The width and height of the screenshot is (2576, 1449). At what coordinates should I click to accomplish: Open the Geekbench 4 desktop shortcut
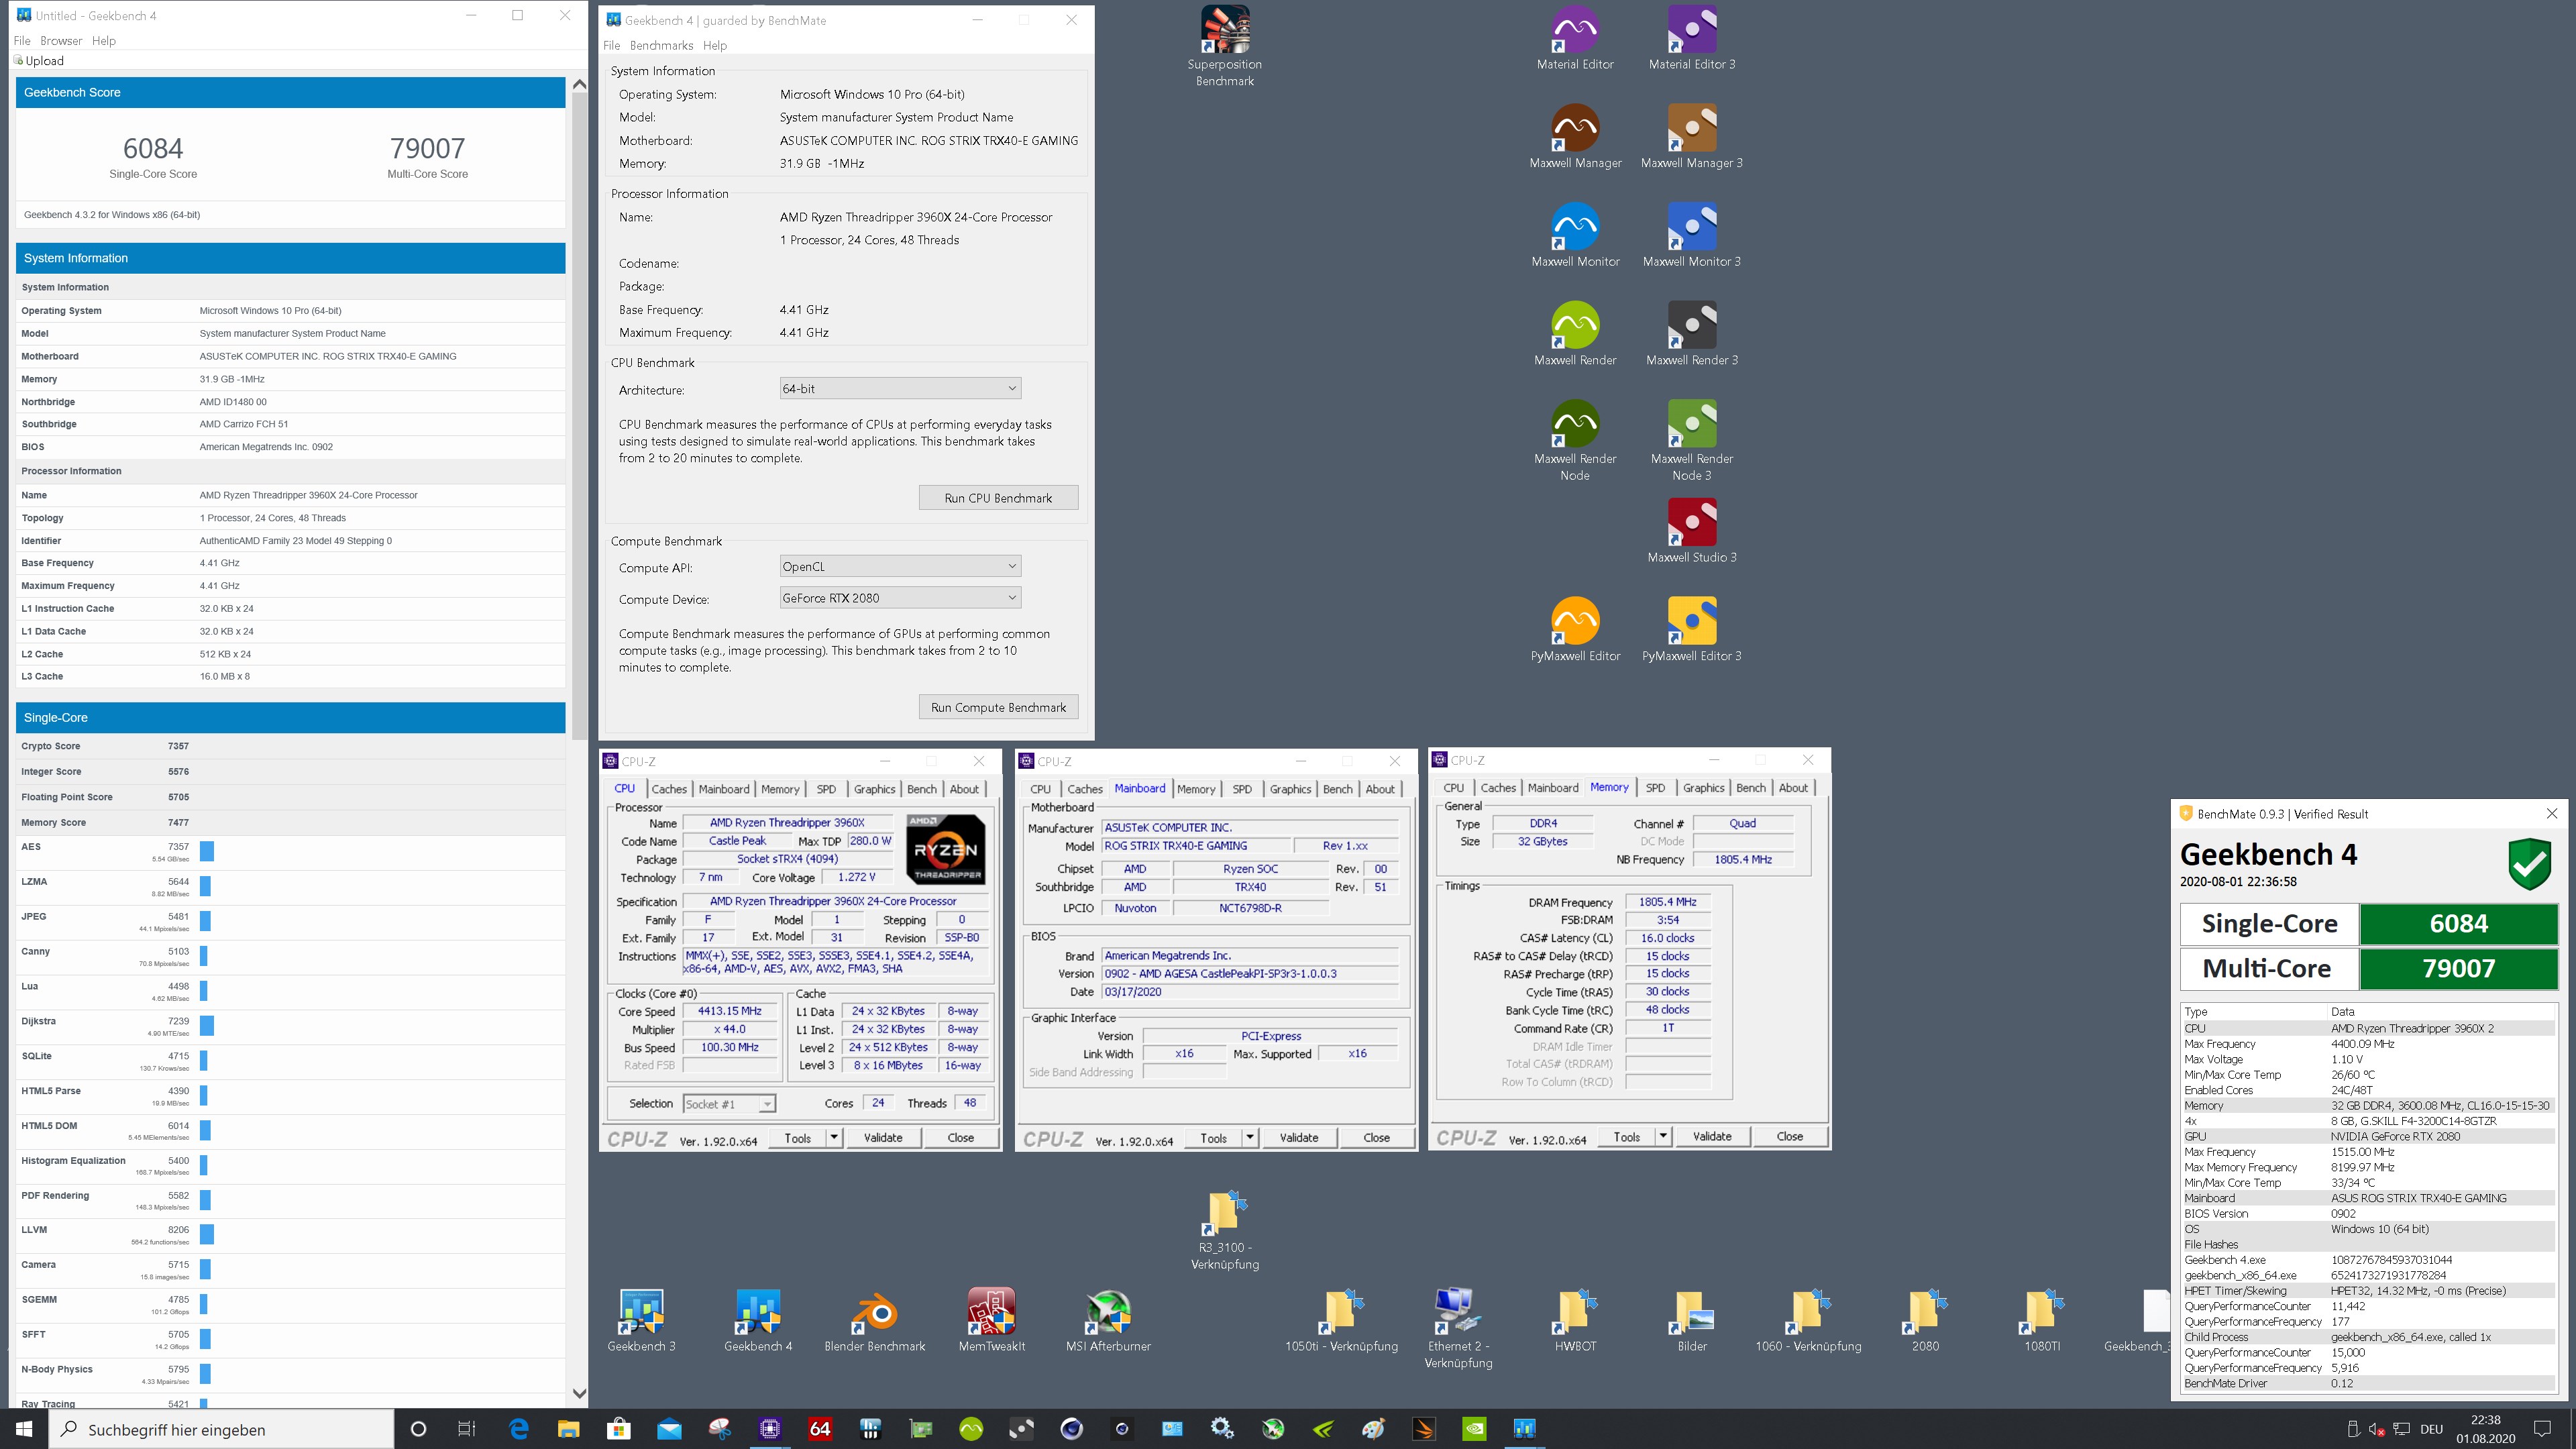(x=758, y=1320)
